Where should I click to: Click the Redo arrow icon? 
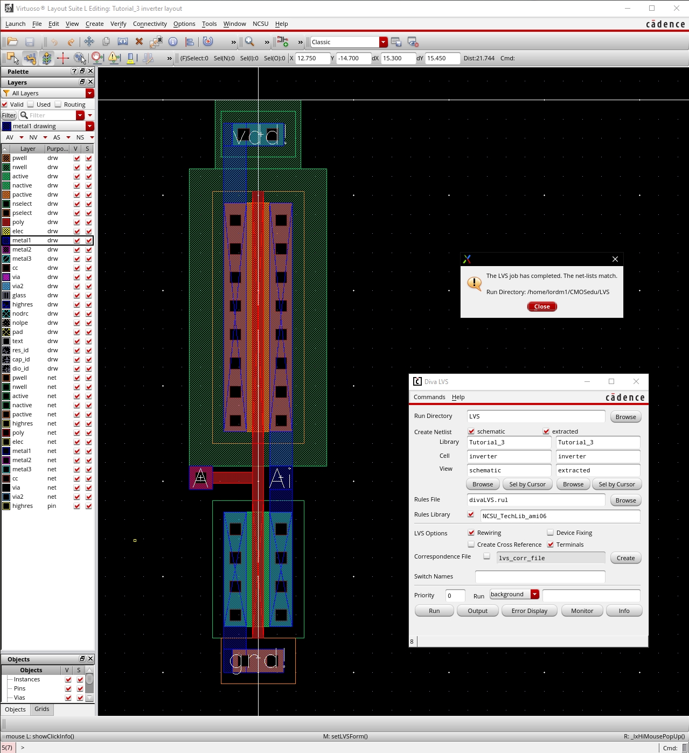(x=71, y=42)
